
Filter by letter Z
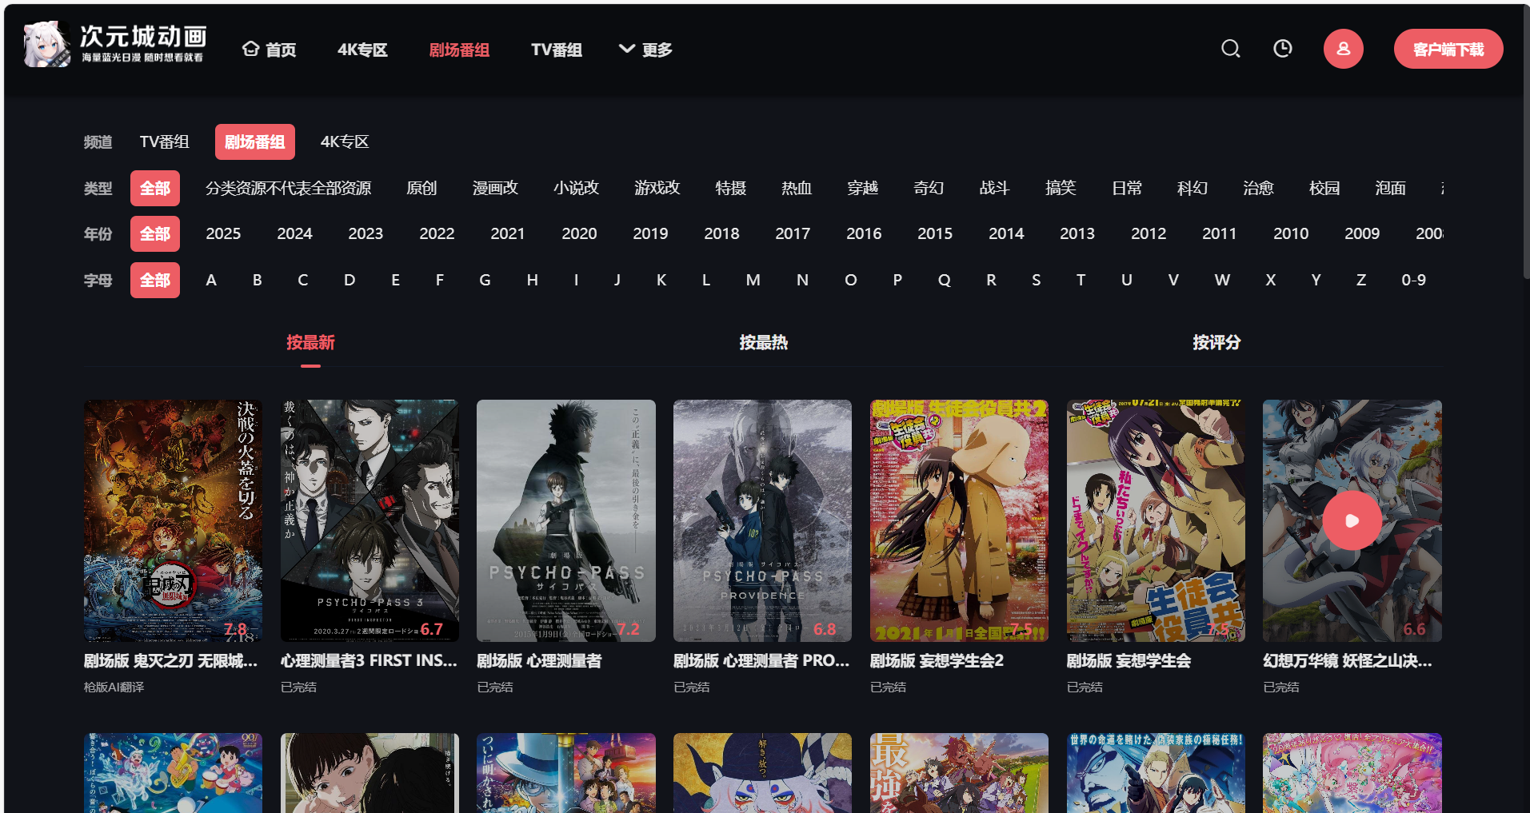(1361, 280)
